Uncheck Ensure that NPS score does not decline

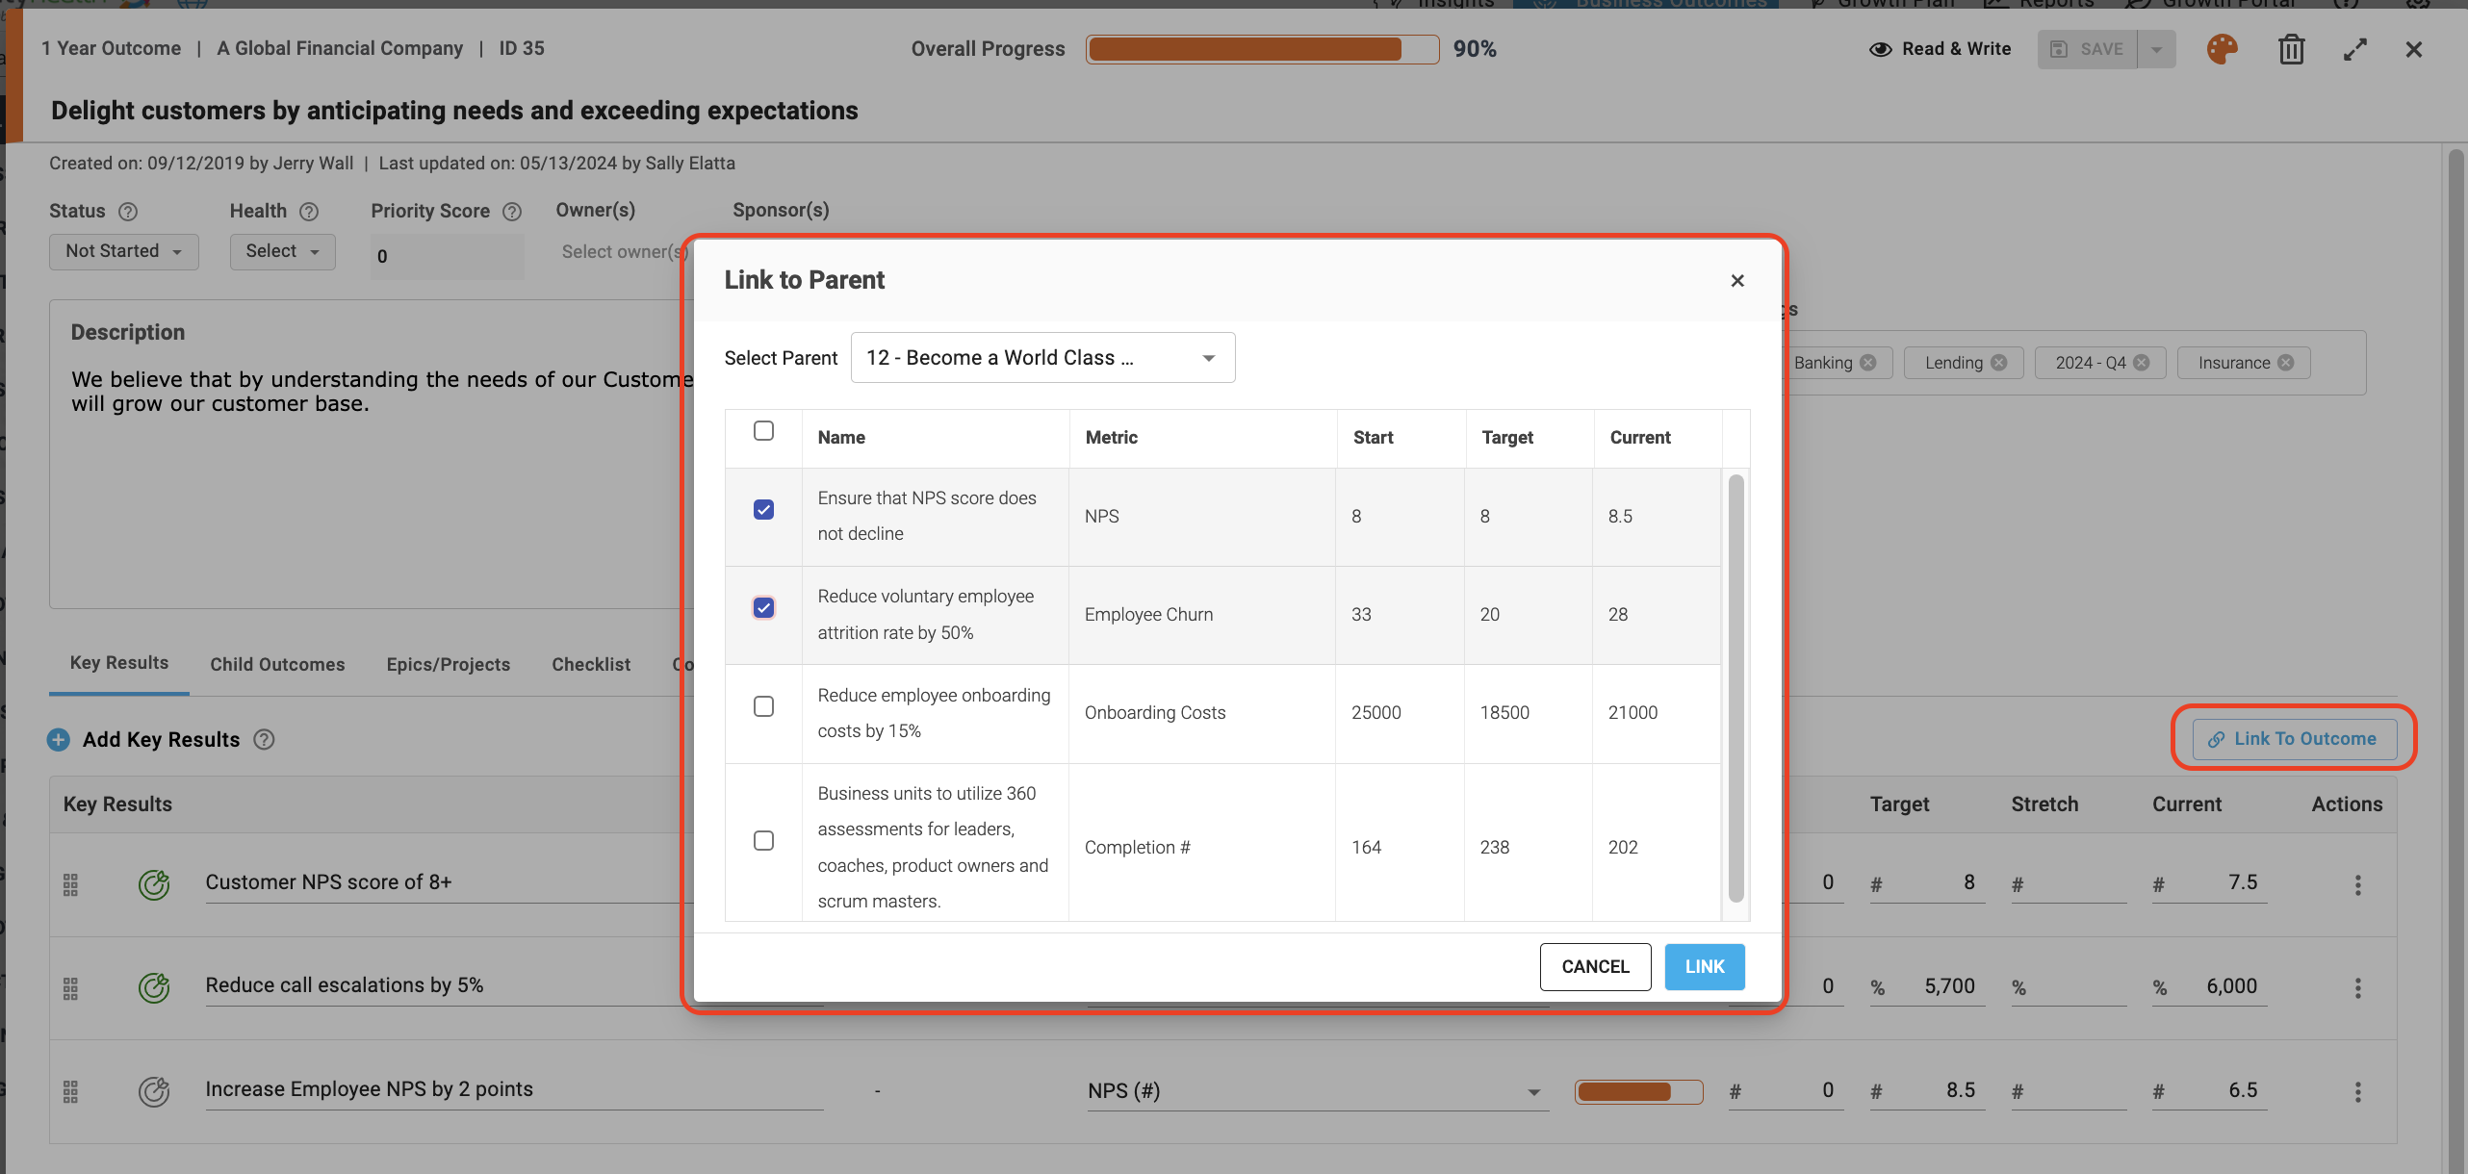point(763,509)
